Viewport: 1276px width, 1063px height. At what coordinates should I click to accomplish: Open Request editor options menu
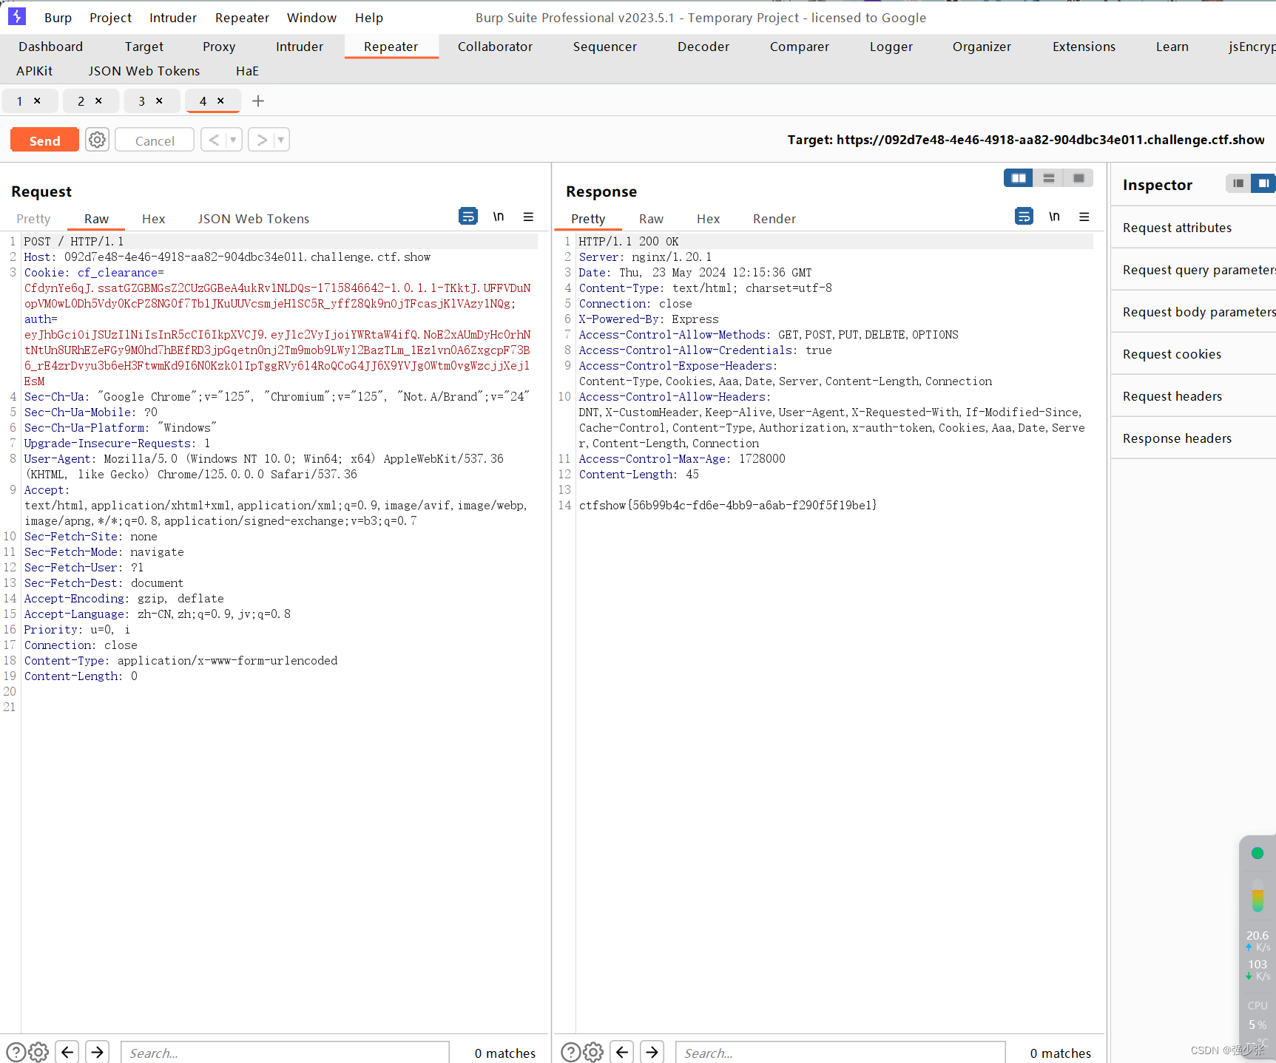pyautogui.click(x=528, y=217)
